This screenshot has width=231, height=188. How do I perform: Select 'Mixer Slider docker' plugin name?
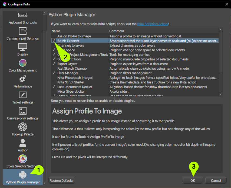[71, 91]
